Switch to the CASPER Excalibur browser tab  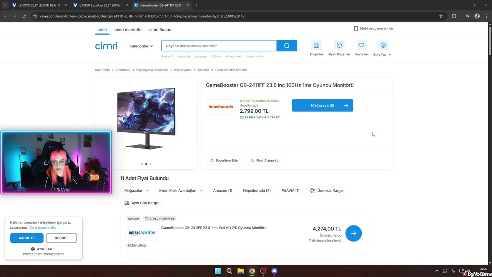point(101,5)
